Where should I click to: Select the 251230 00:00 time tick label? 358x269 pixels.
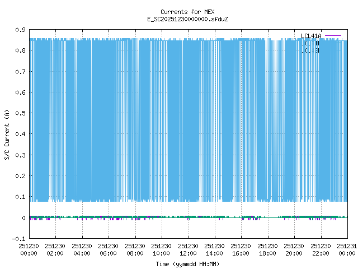29,249
